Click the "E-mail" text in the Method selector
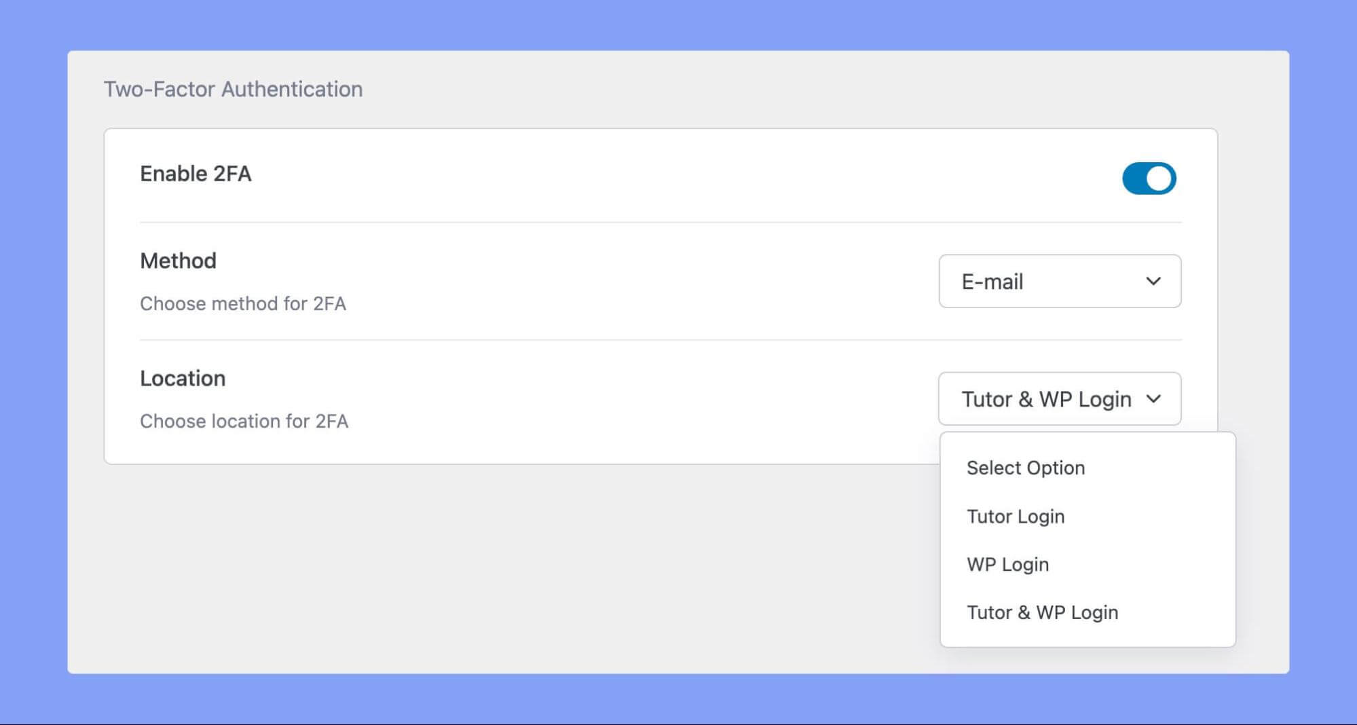 [992, 282]
